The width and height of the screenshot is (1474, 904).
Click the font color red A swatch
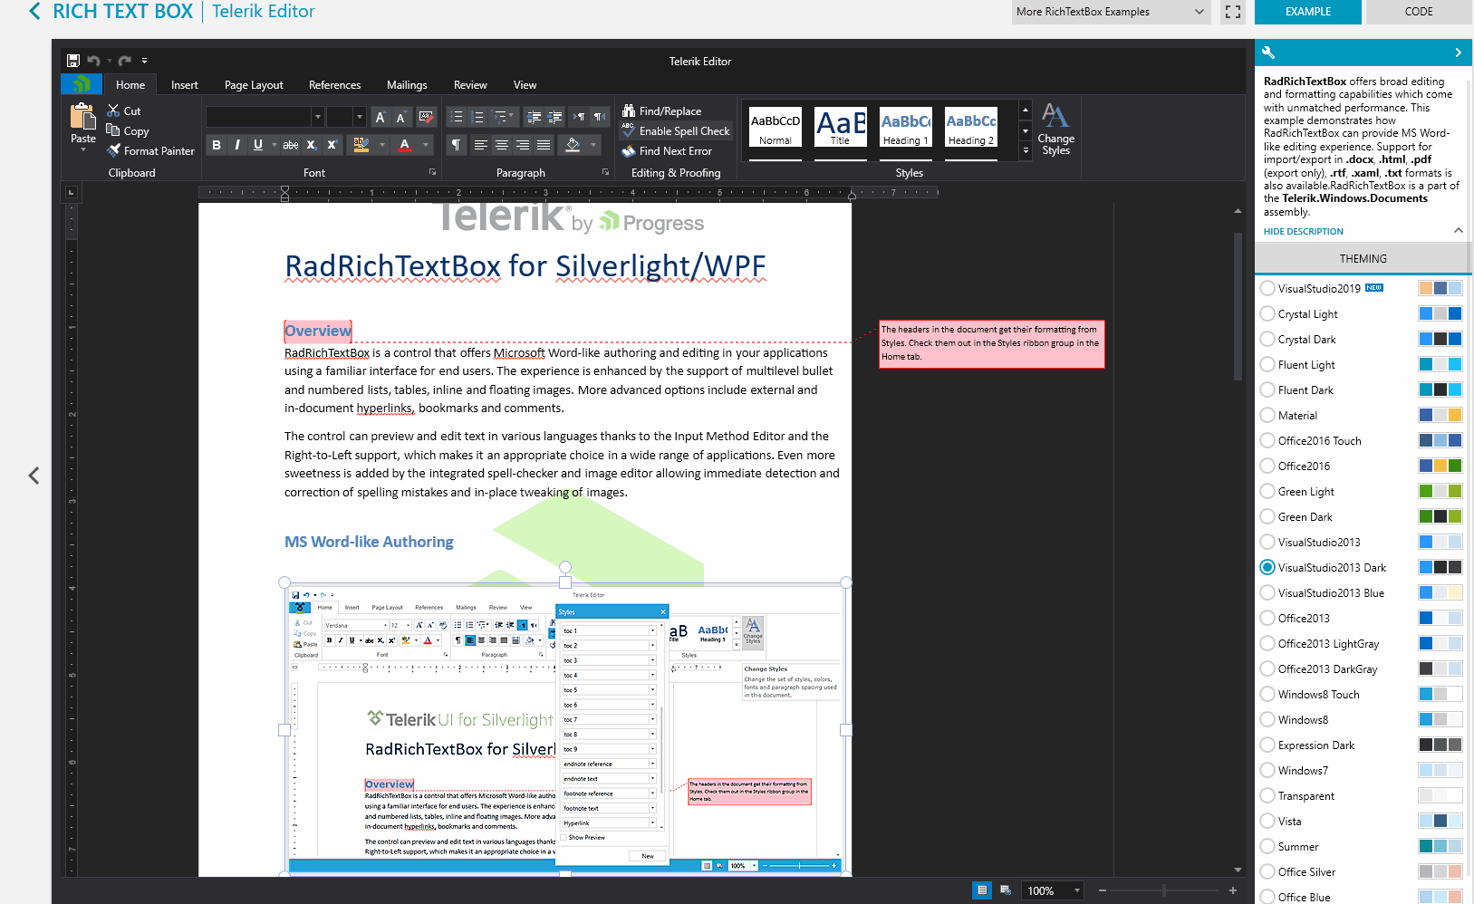point(405,145)
